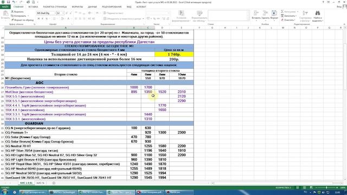Open the Font group dialog launcher (Шрифт)
The height and width of the screenshot is (195, 347).
coord(72,24)
